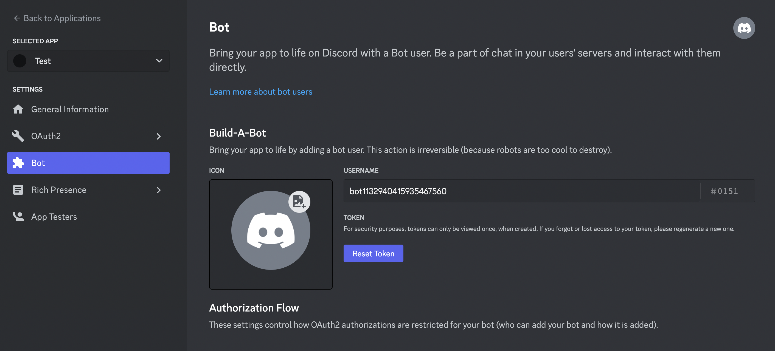Screen dimensions: 775x351
Task: Click the black Test app icon circle
Action: [x=20, y=61]
